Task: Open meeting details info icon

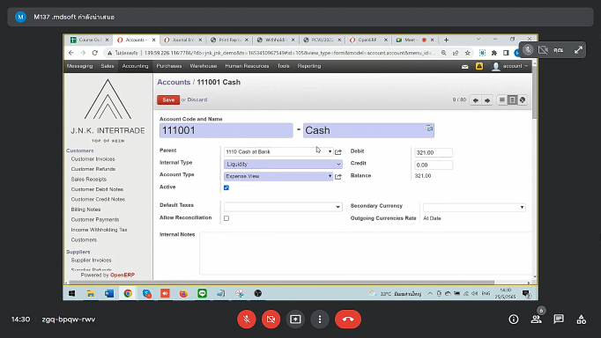Action: click(x=514, y=320)
